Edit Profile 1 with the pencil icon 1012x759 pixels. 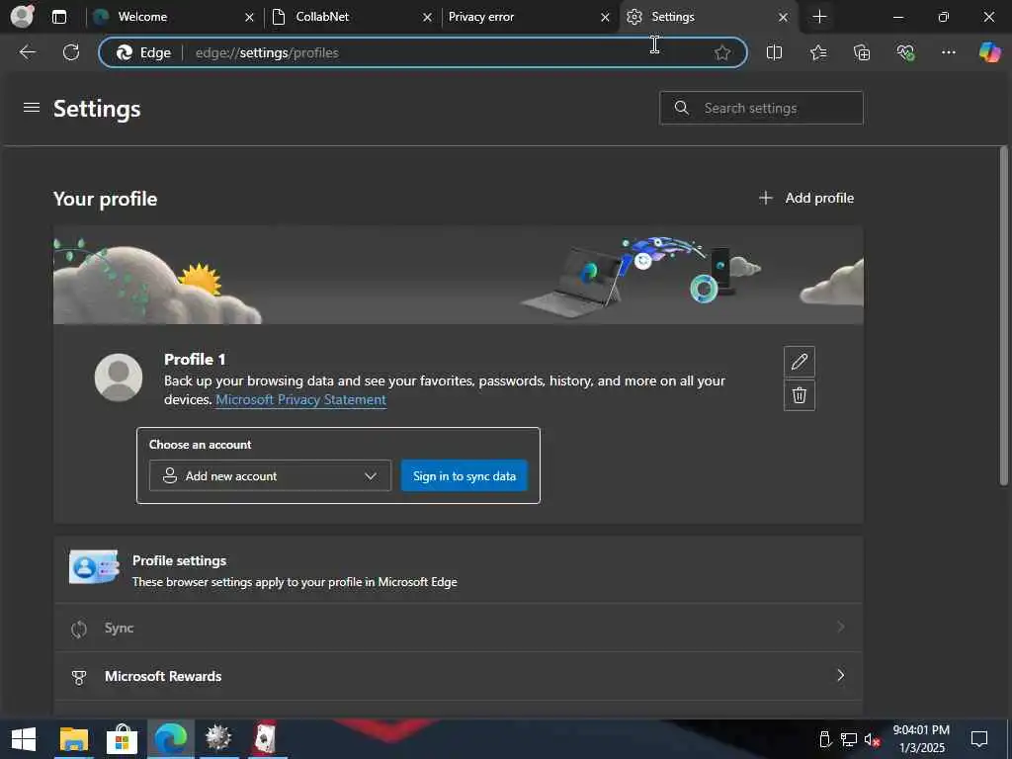tap(799, 362)
